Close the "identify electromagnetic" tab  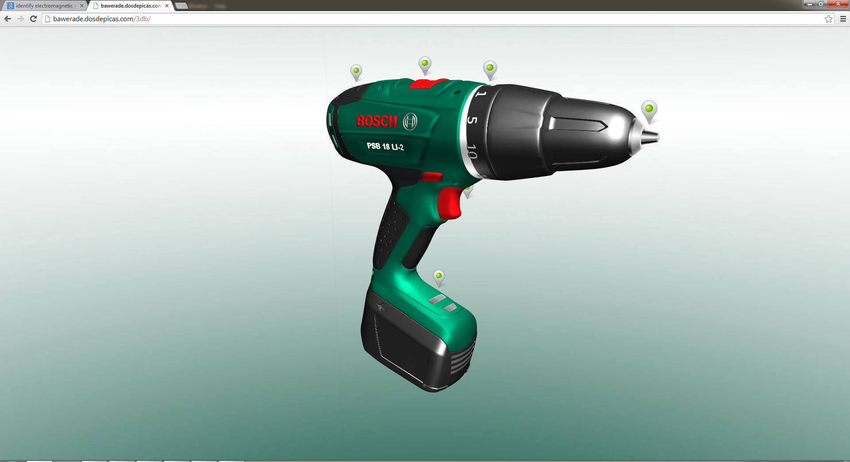click(x=81, y=6)
